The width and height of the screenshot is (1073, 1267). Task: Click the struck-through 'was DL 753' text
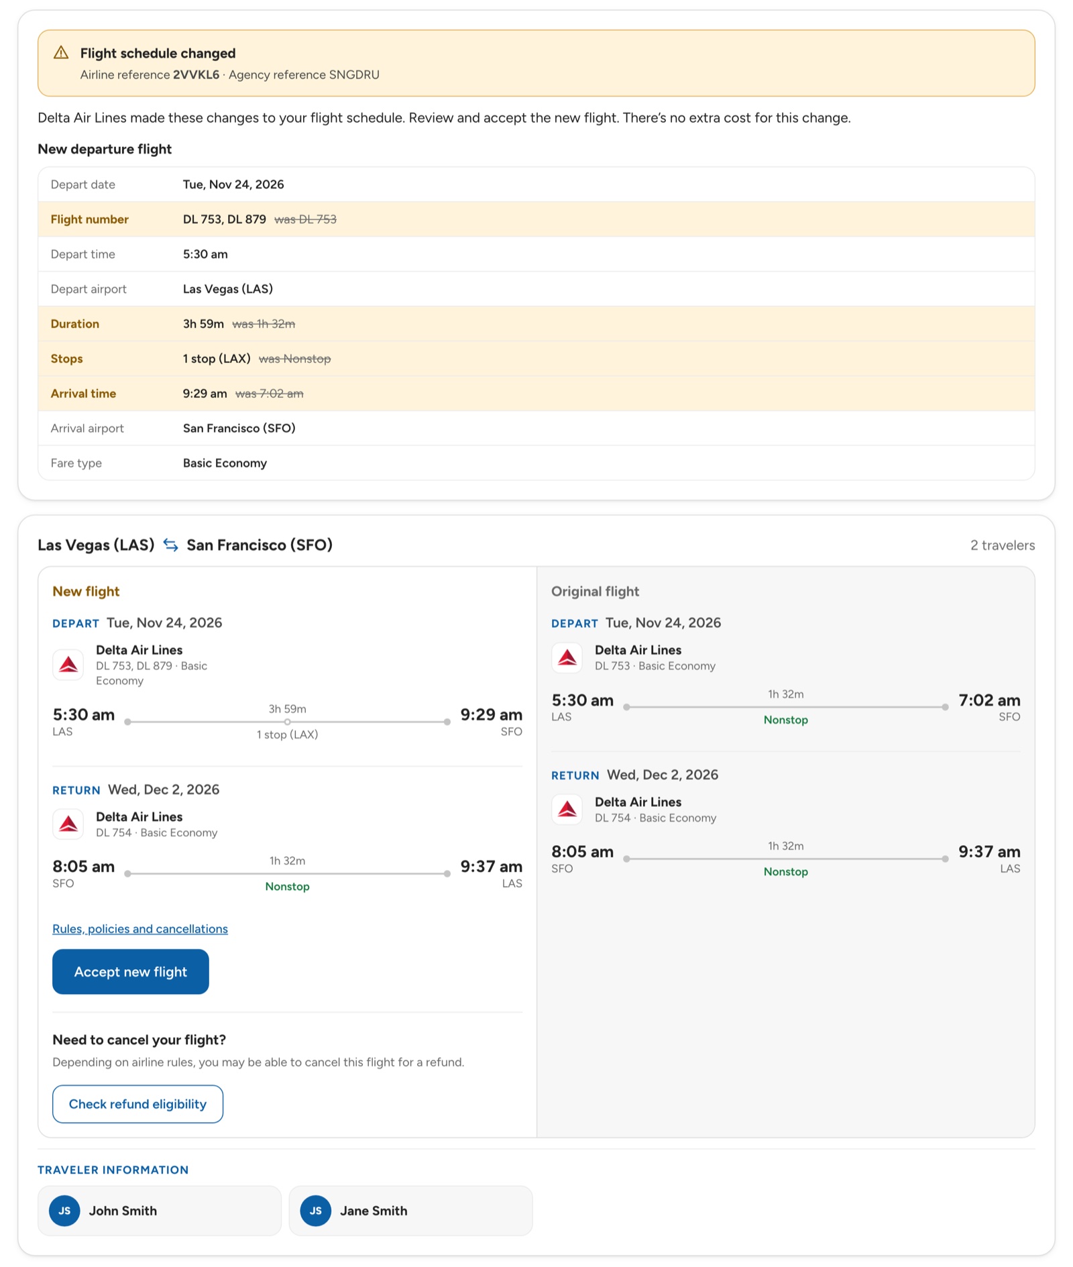pyautogui.click(x=305, y=219)
